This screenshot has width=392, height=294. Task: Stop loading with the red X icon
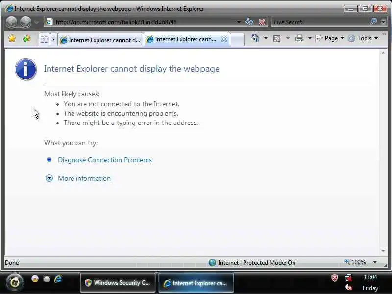(x=262, y=22)
